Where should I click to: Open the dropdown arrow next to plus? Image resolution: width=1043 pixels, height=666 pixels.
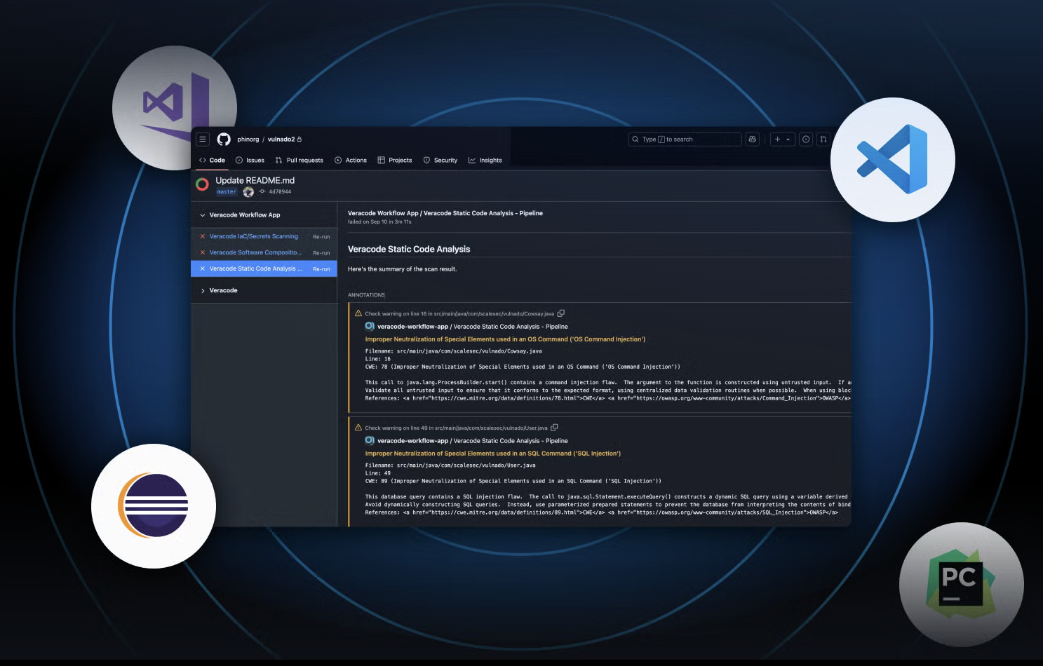[x=788, y=140]
